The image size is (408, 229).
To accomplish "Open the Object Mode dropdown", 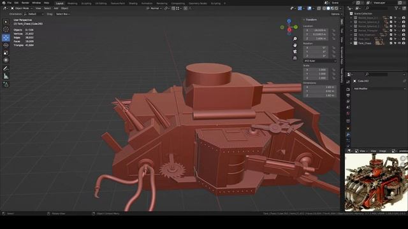I will pos(22,8).
